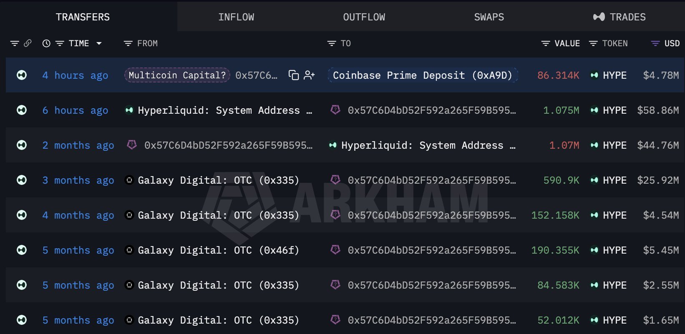This screenshot has width=685, height=334.
Task: Open the VALUE column filter
Action: point(545,43)
